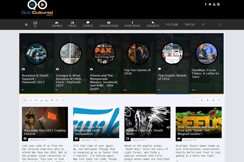Open the Twitch menu item
This screenshot has width=244, height=162.
[x=190, y=24]
